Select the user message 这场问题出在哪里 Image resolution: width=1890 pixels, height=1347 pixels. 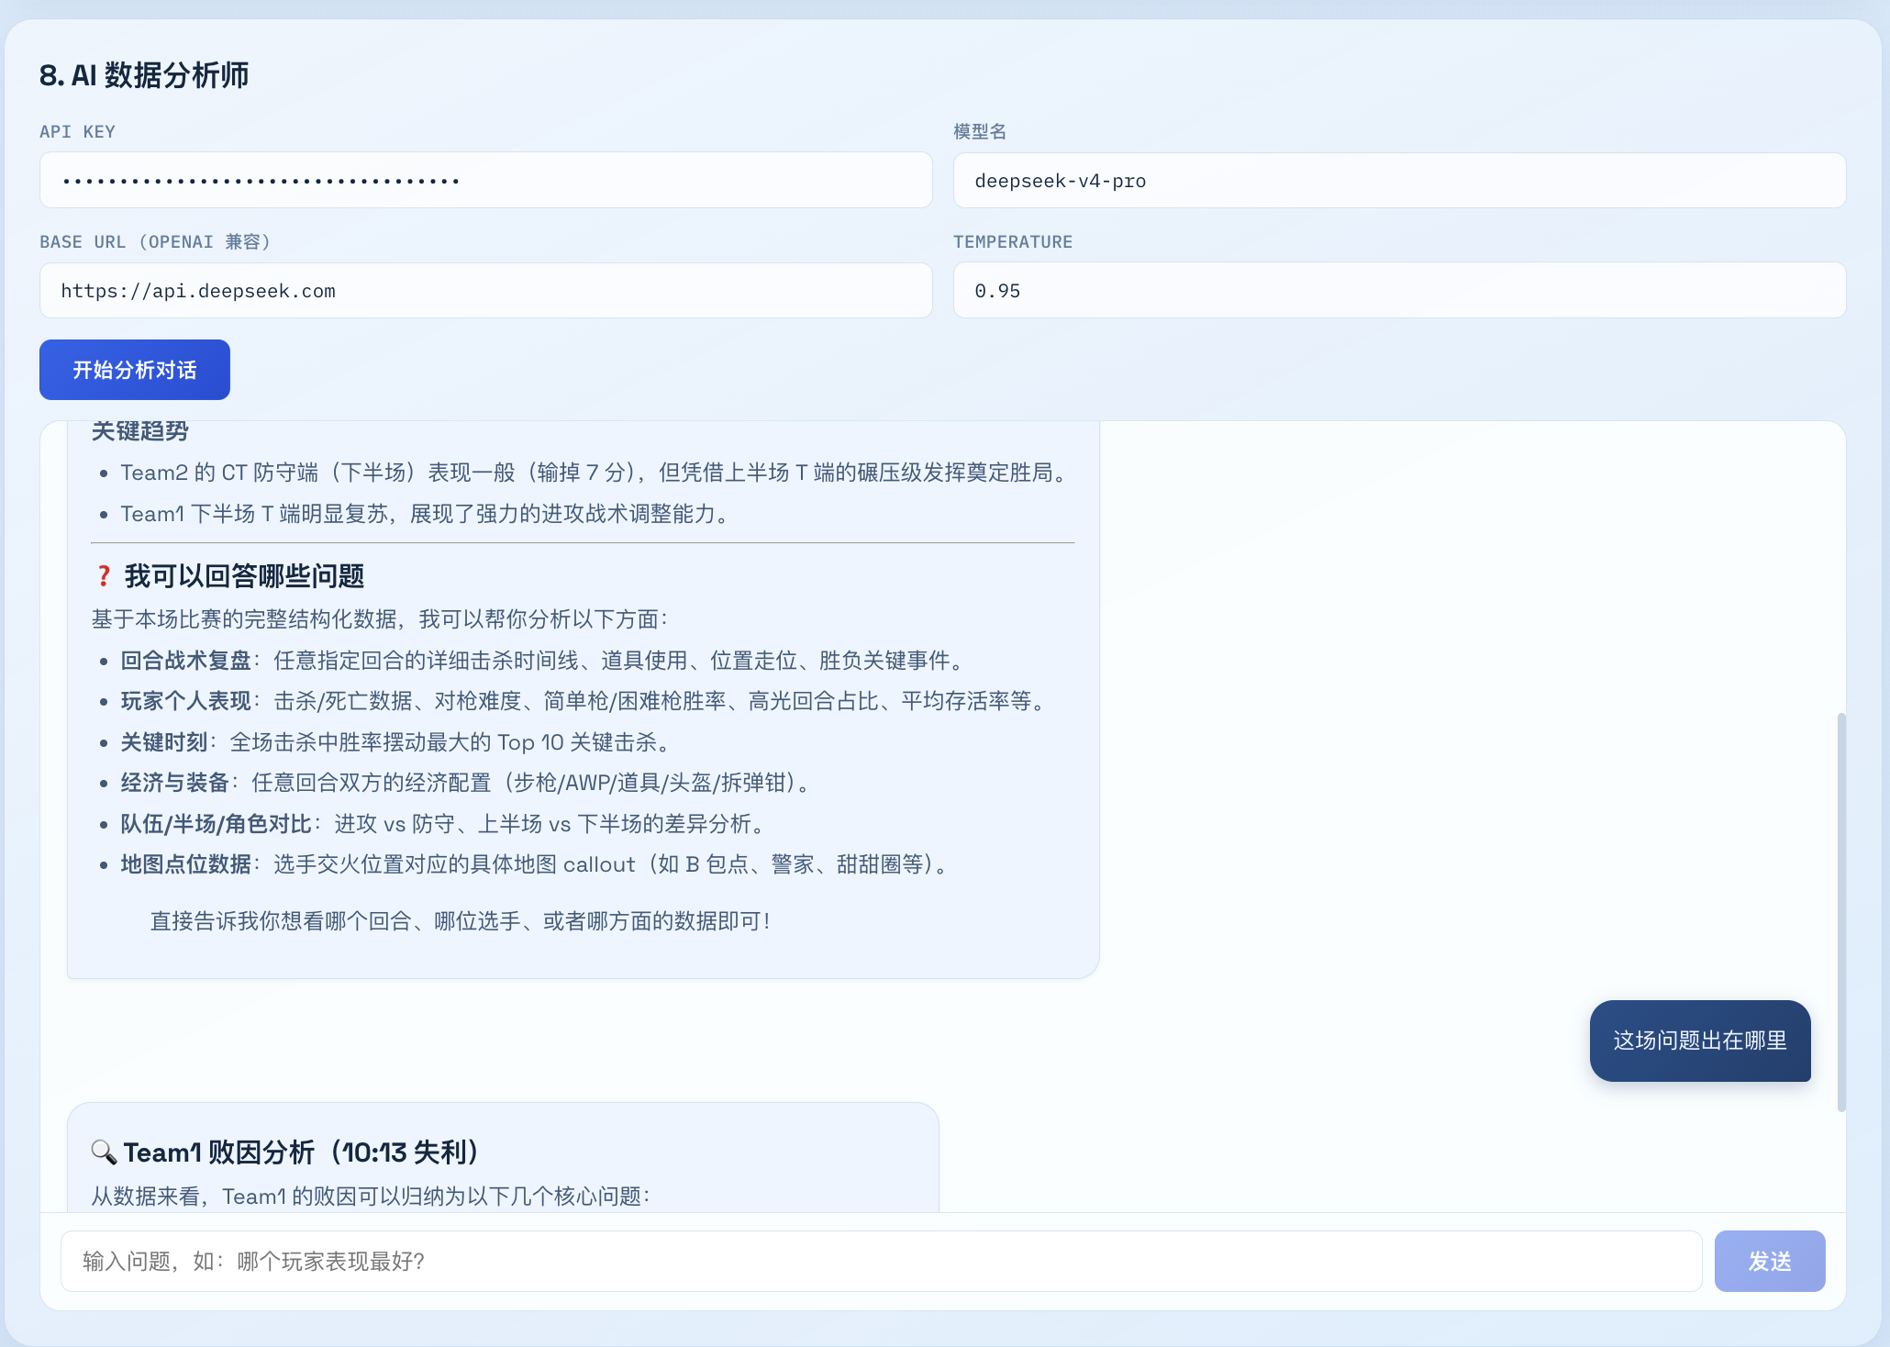pyautogui.click(x=1700, y=1041)
